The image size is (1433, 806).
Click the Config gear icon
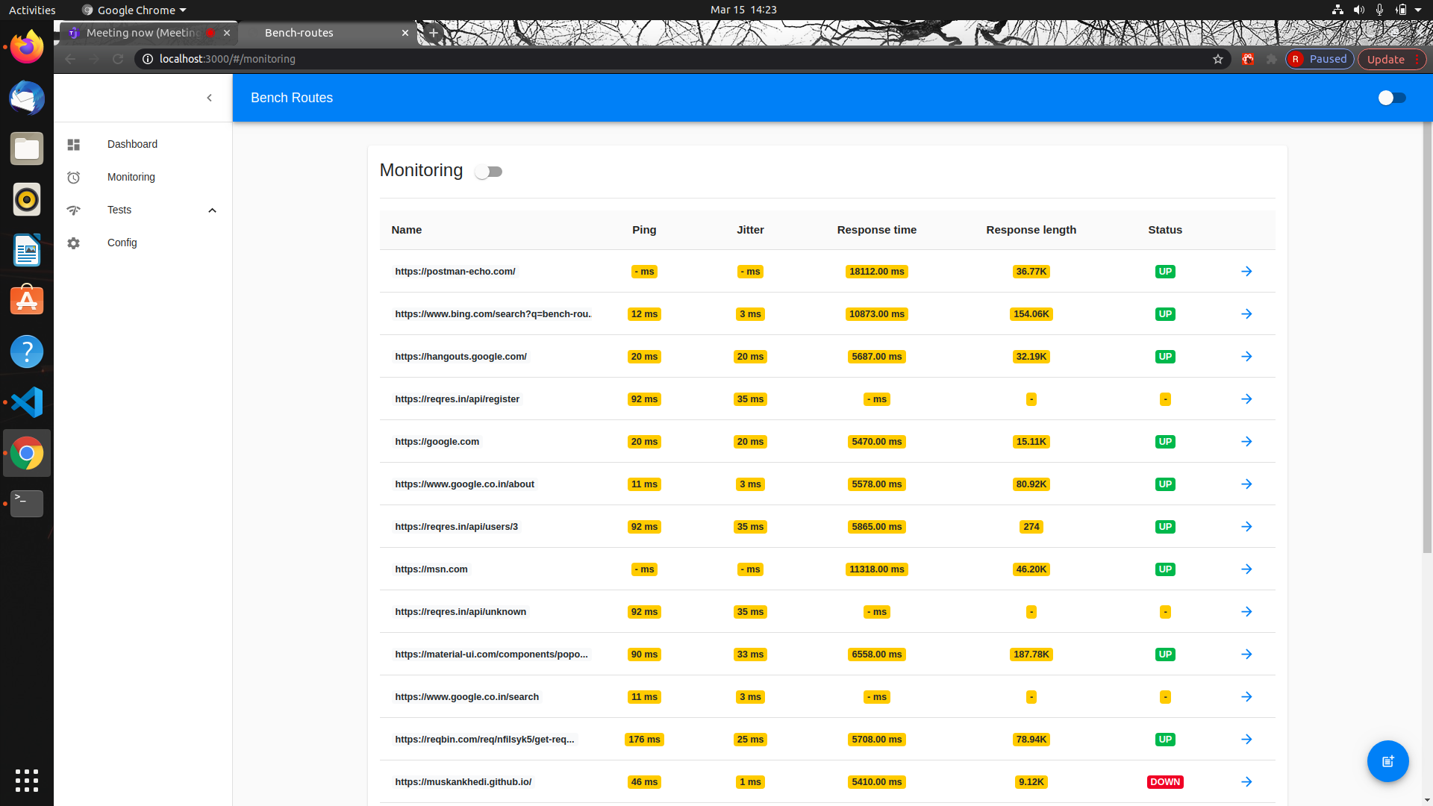pos(73,243)
